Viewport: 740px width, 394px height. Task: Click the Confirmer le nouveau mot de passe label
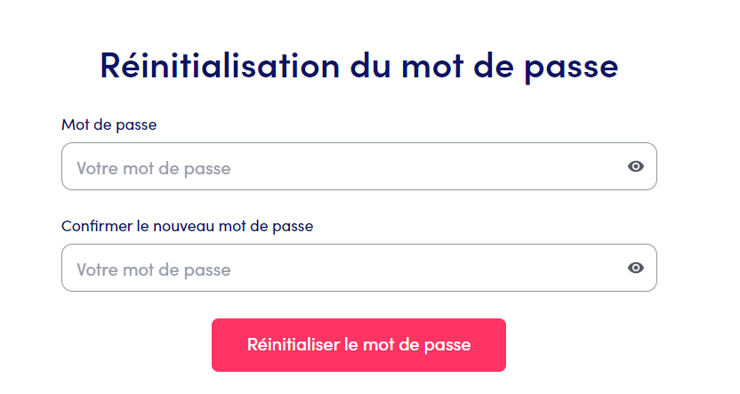pos(187,226)
